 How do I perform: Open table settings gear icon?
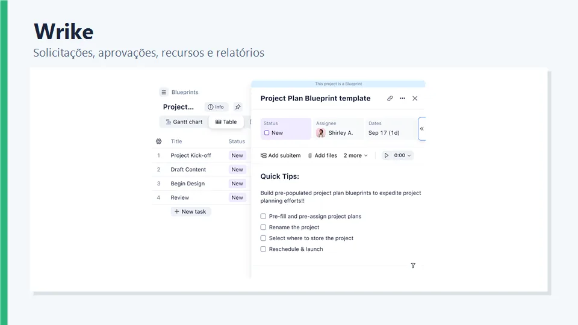tap(158, 141)
